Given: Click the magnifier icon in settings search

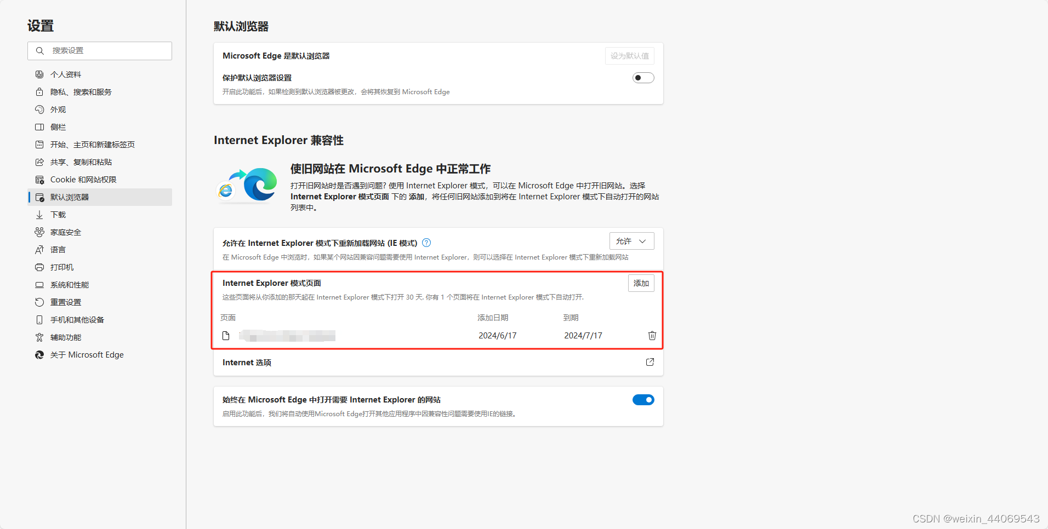Looking at the screenshot, I should coord(40,51).
